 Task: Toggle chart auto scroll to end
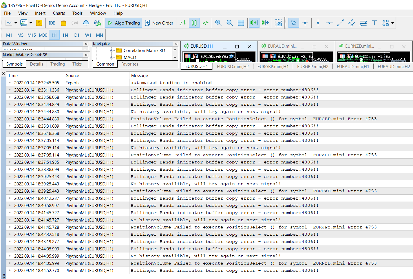pyautogui.click(x=254, y=23)
